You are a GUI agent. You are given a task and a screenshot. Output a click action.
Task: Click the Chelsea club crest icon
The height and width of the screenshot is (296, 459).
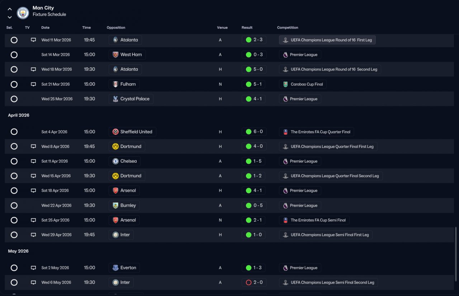pos(115,161)
